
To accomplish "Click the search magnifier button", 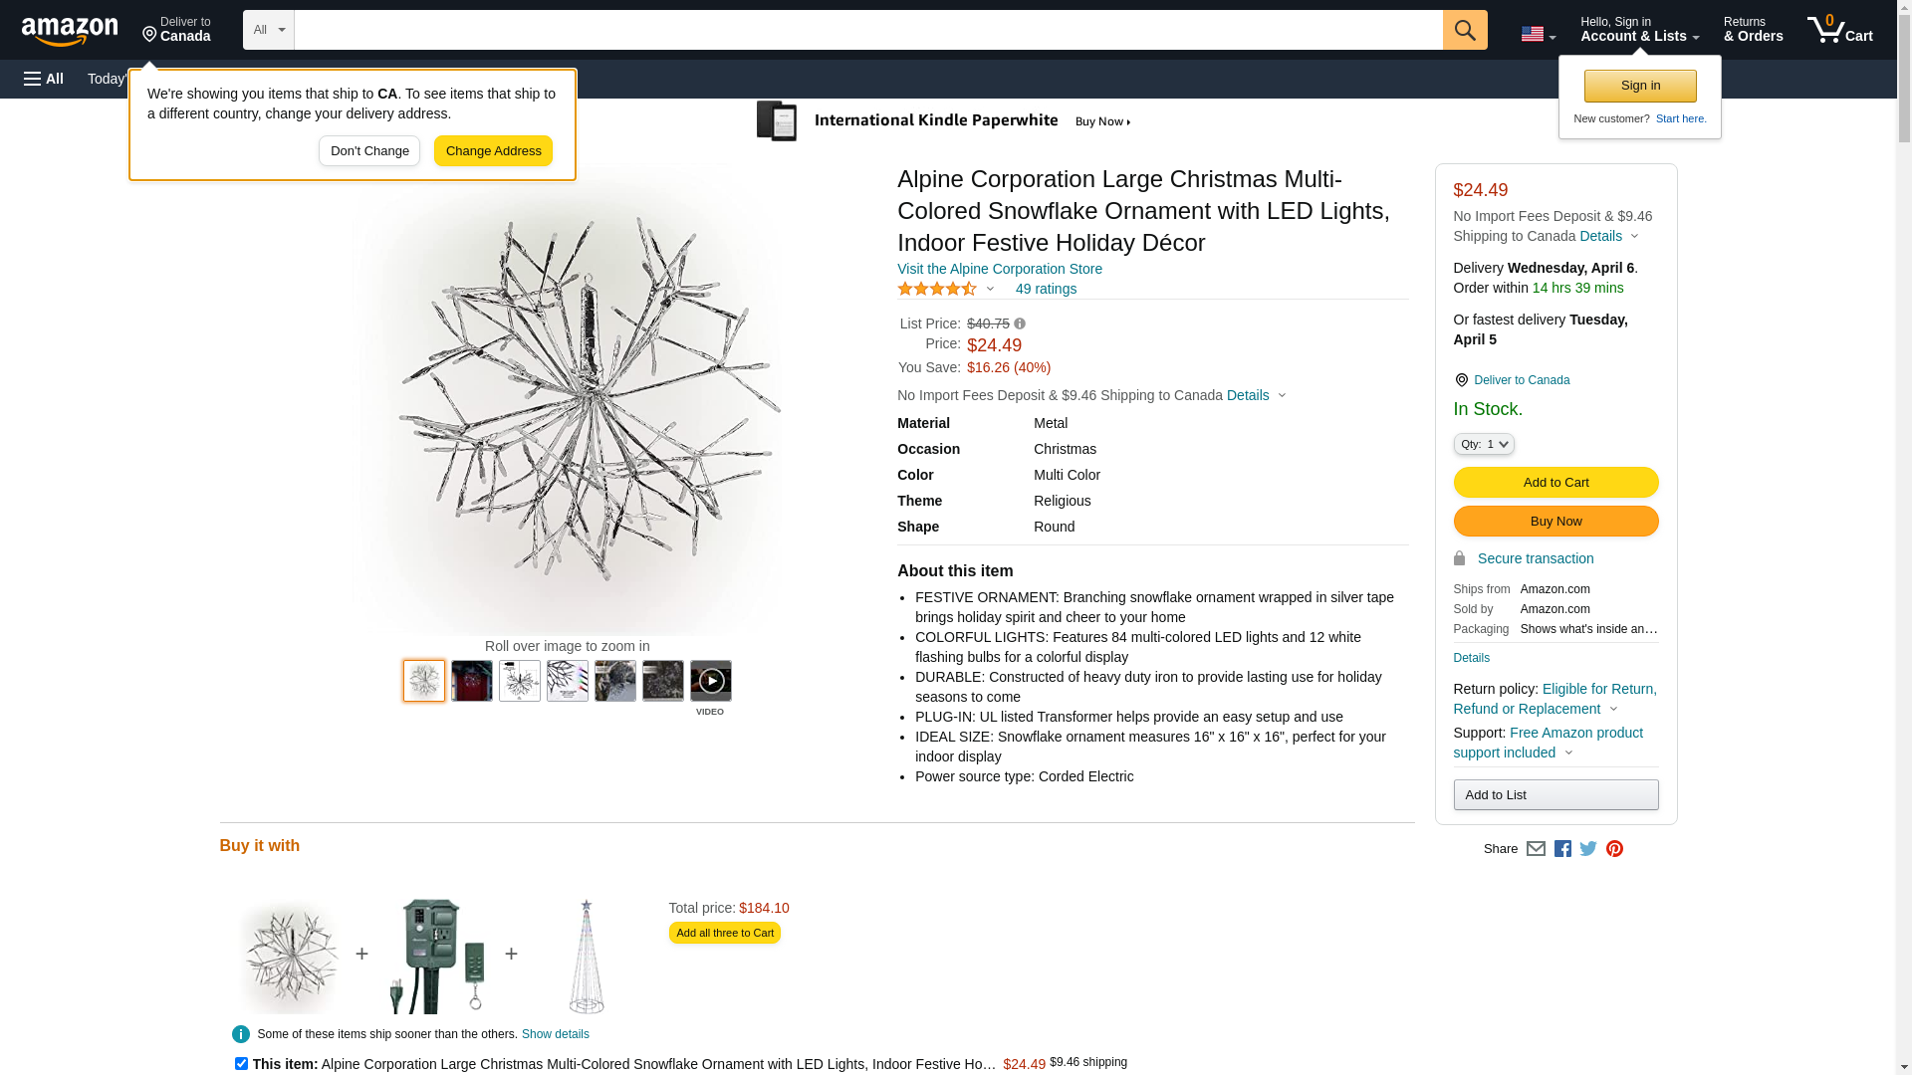I will pyautogui.click(x=1464, y=30).
